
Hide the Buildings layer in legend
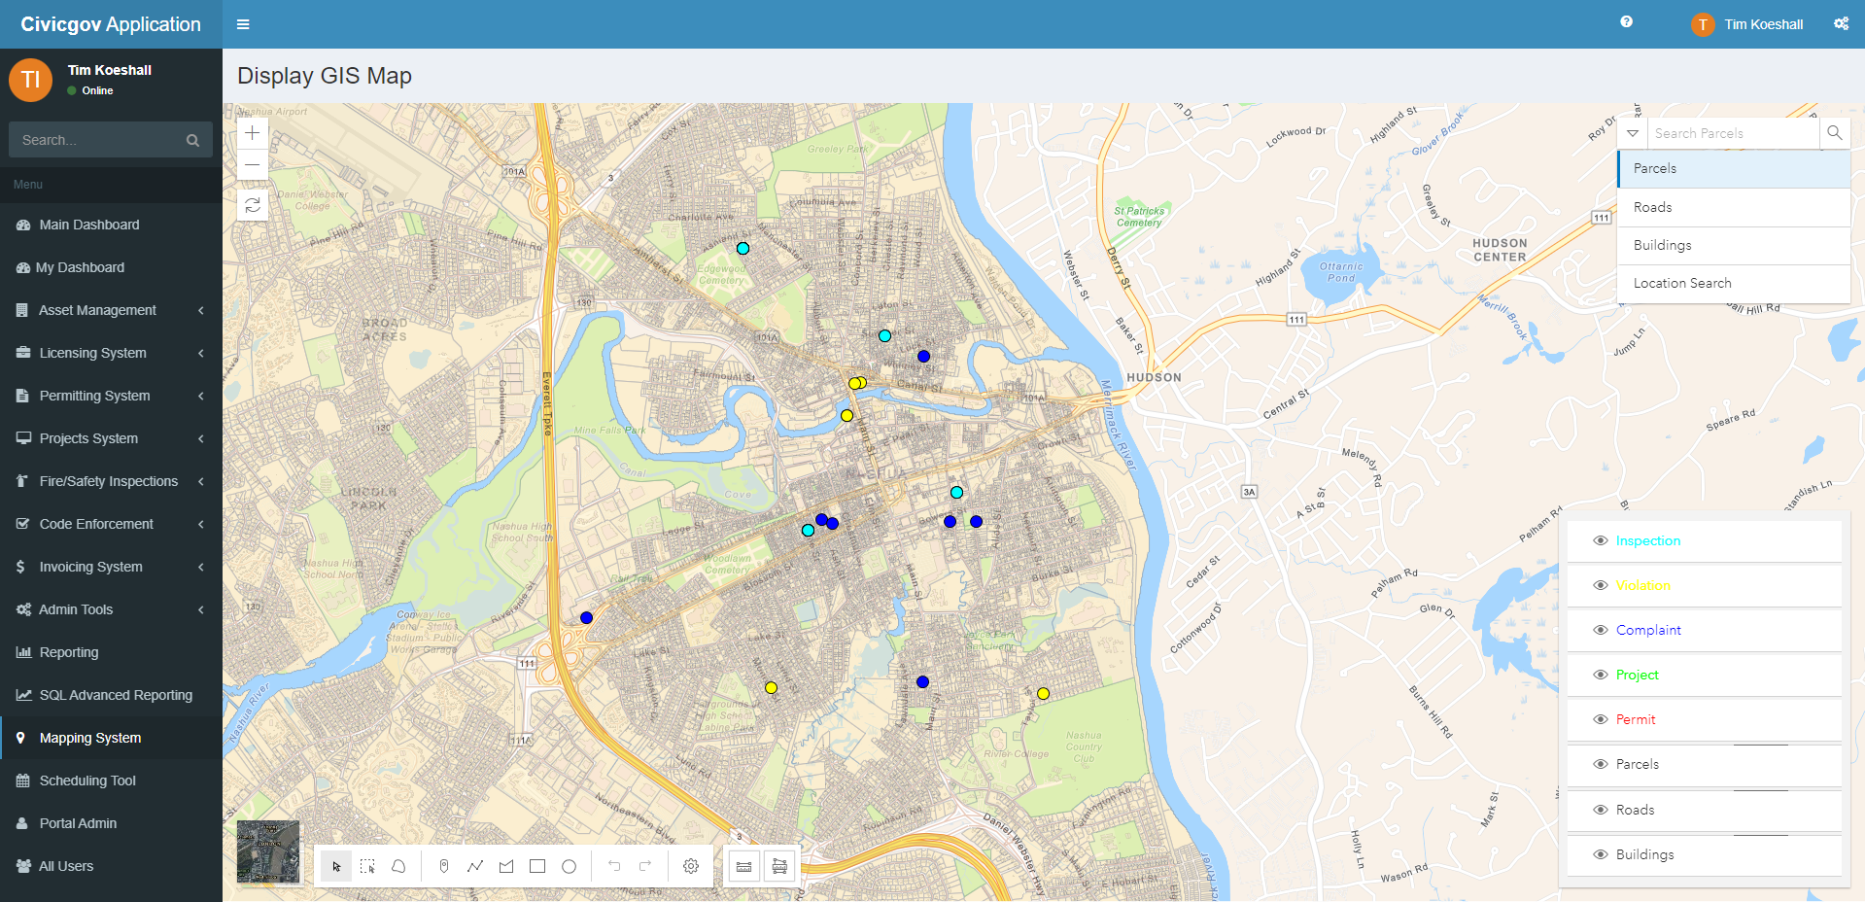[x=1600, y=854]
